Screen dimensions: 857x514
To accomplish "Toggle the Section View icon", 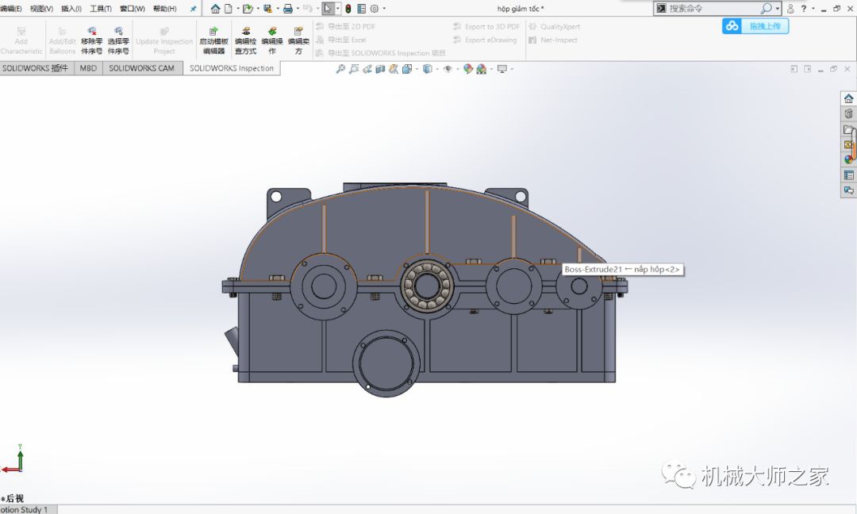I will click(380, 69).
